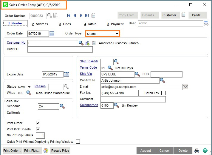Open the Expire Date calendar picker
Viewport: 212px width, 155px height.
coord(66,74)
